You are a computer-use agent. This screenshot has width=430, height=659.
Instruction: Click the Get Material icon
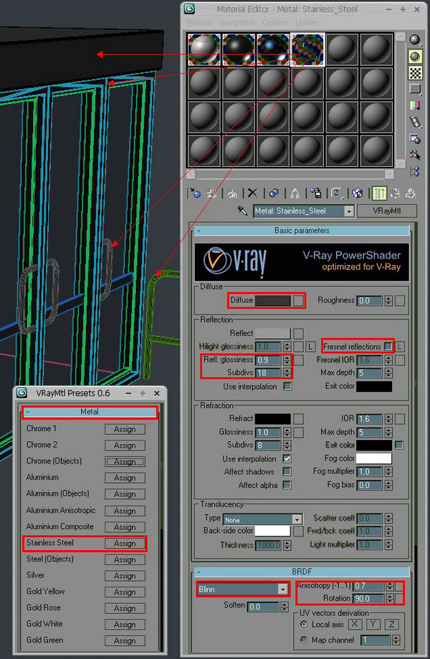coord(195,193)
